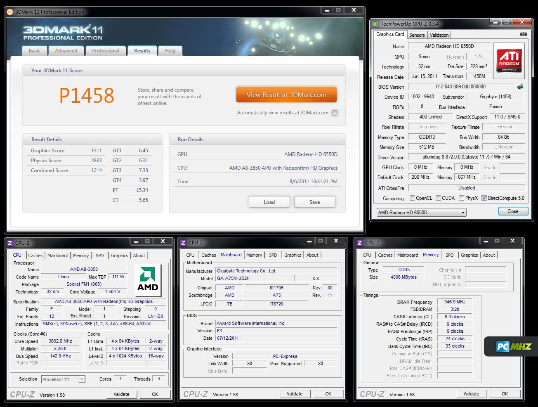Click the Southbridge value A75
Viewport: 538px width, 407px height.
[x=277, y=296]
